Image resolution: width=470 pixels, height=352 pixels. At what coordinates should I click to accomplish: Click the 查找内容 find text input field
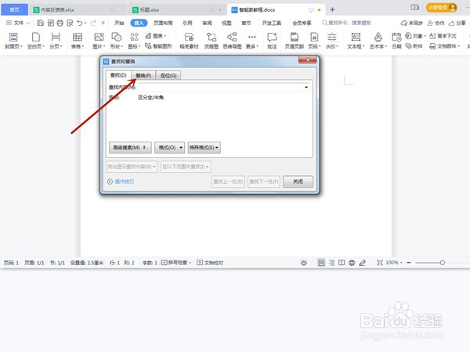223,88
